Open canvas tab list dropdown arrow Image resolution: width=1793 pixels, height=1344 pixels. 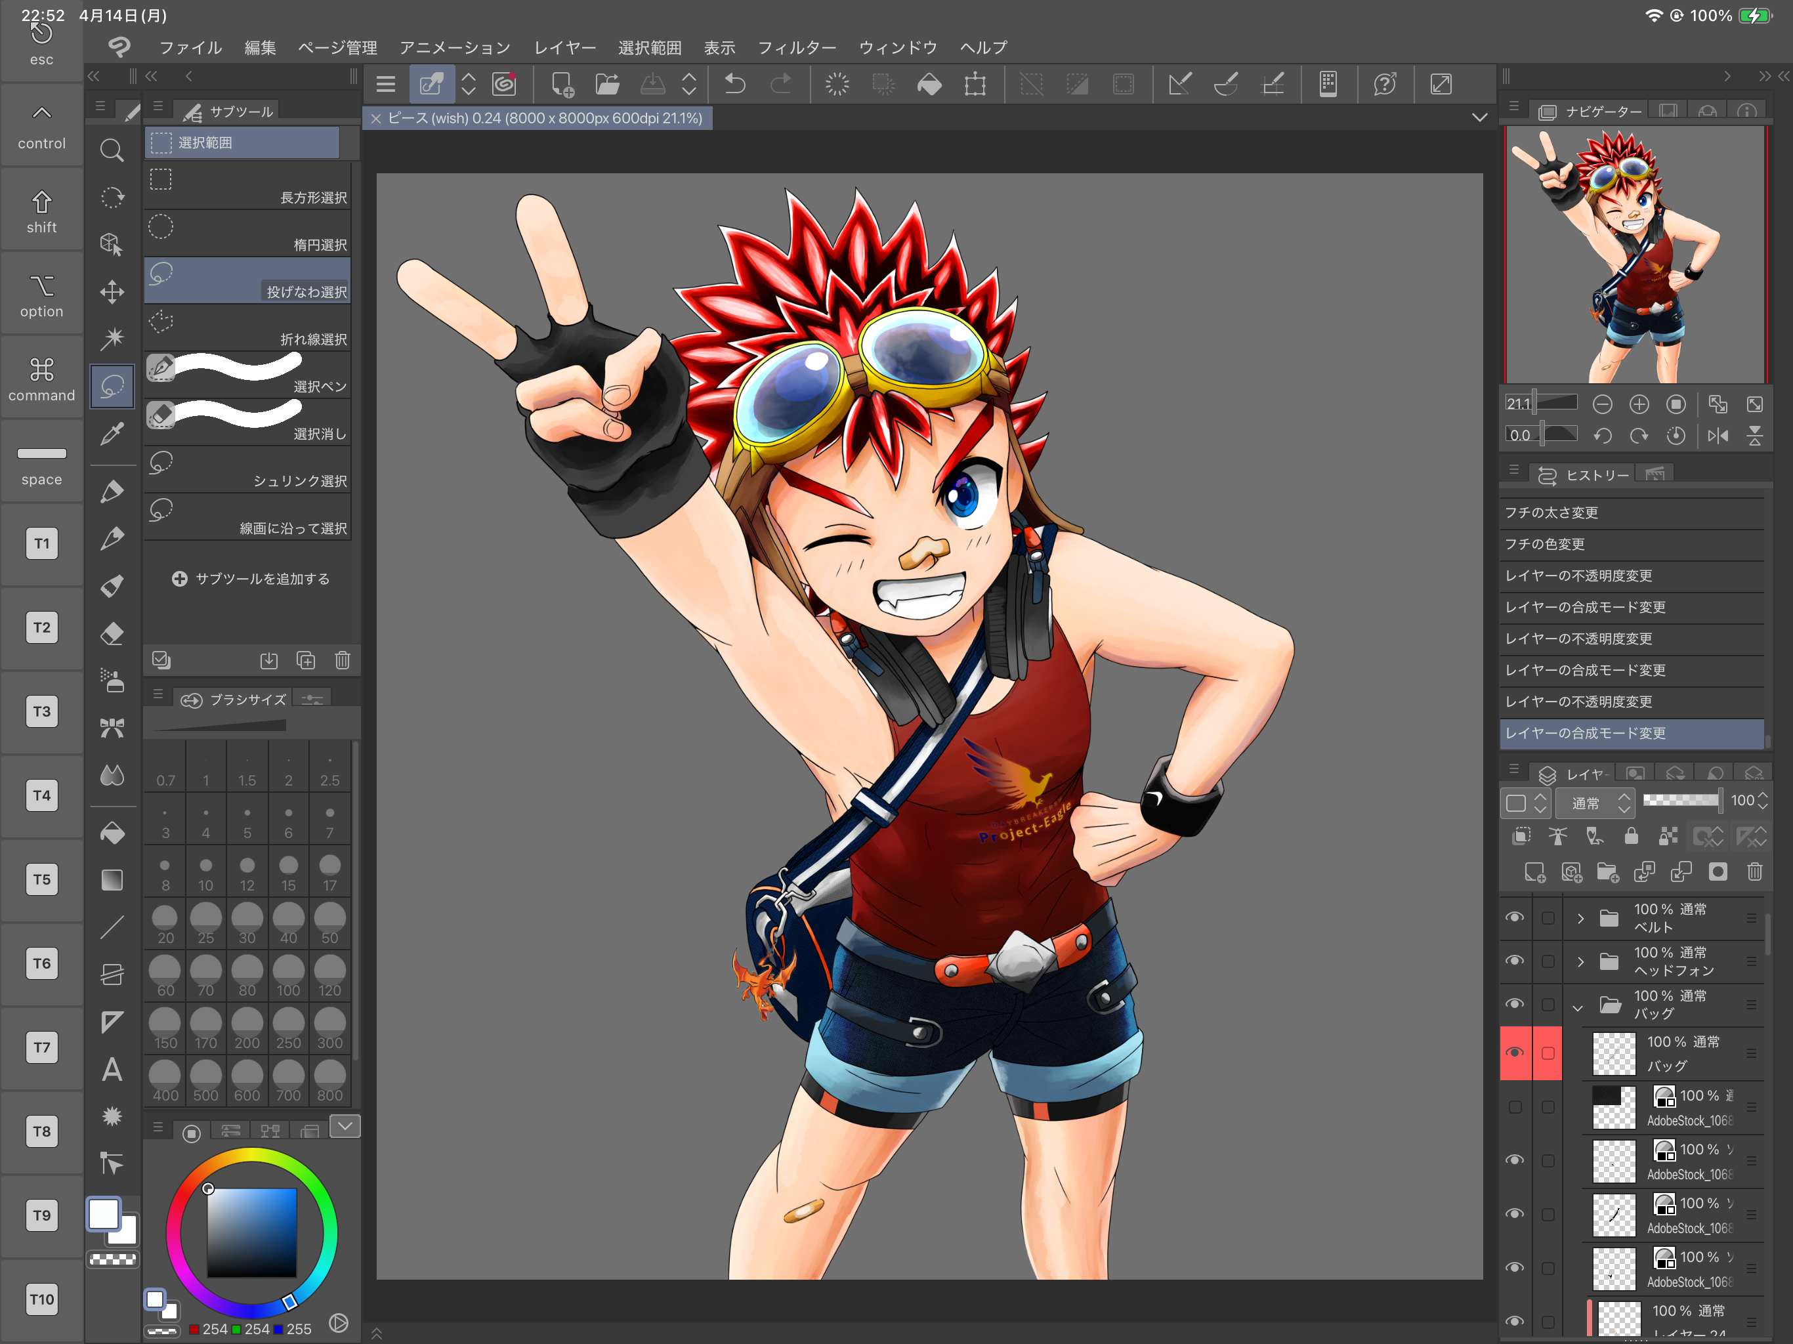(x=1479, y=118)
